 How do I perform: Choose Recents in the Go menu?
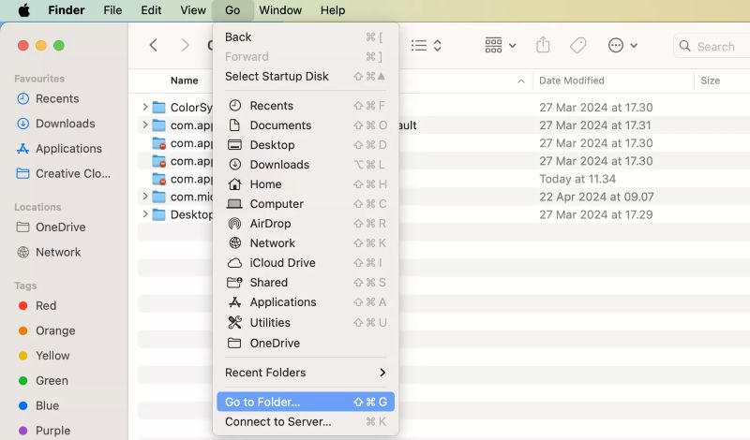(306, 106)
